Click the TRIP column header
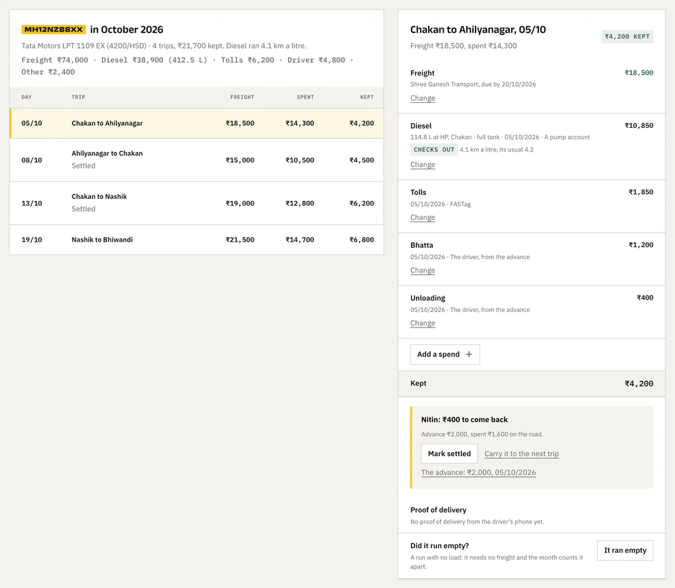This screenshot has width=675, height=588. [x=78, y=97]
